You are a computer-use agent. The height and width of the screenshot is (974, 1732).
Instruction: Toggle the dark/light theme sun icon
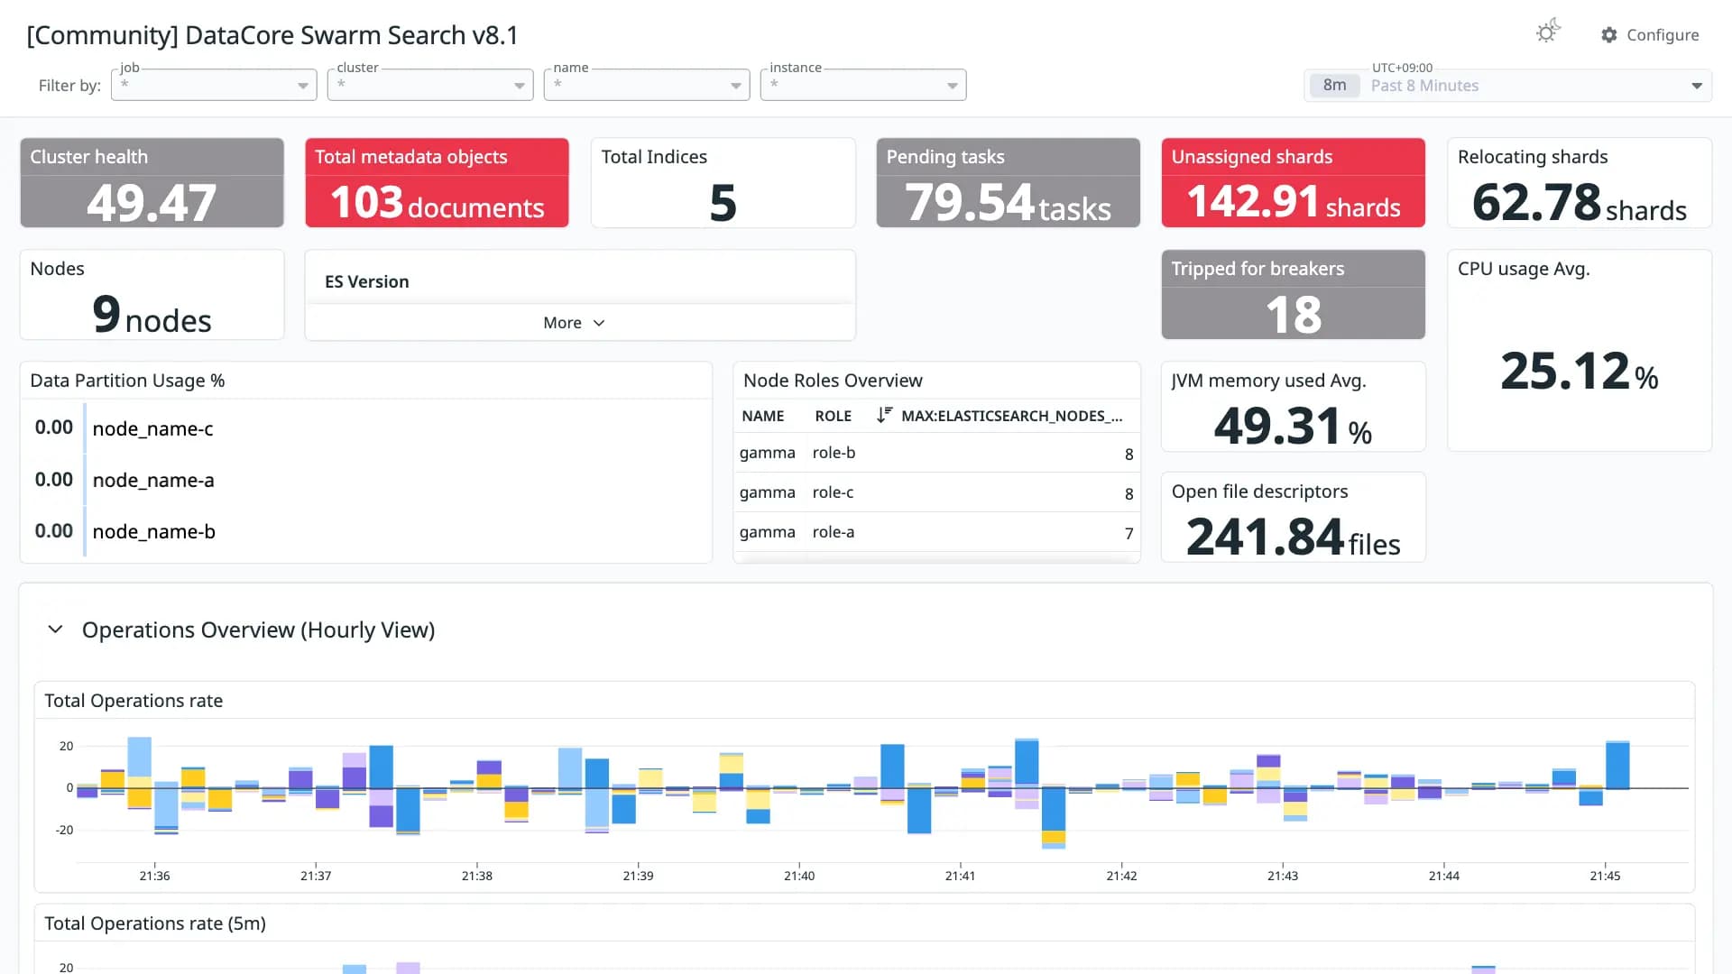(x=1547, y=32)
